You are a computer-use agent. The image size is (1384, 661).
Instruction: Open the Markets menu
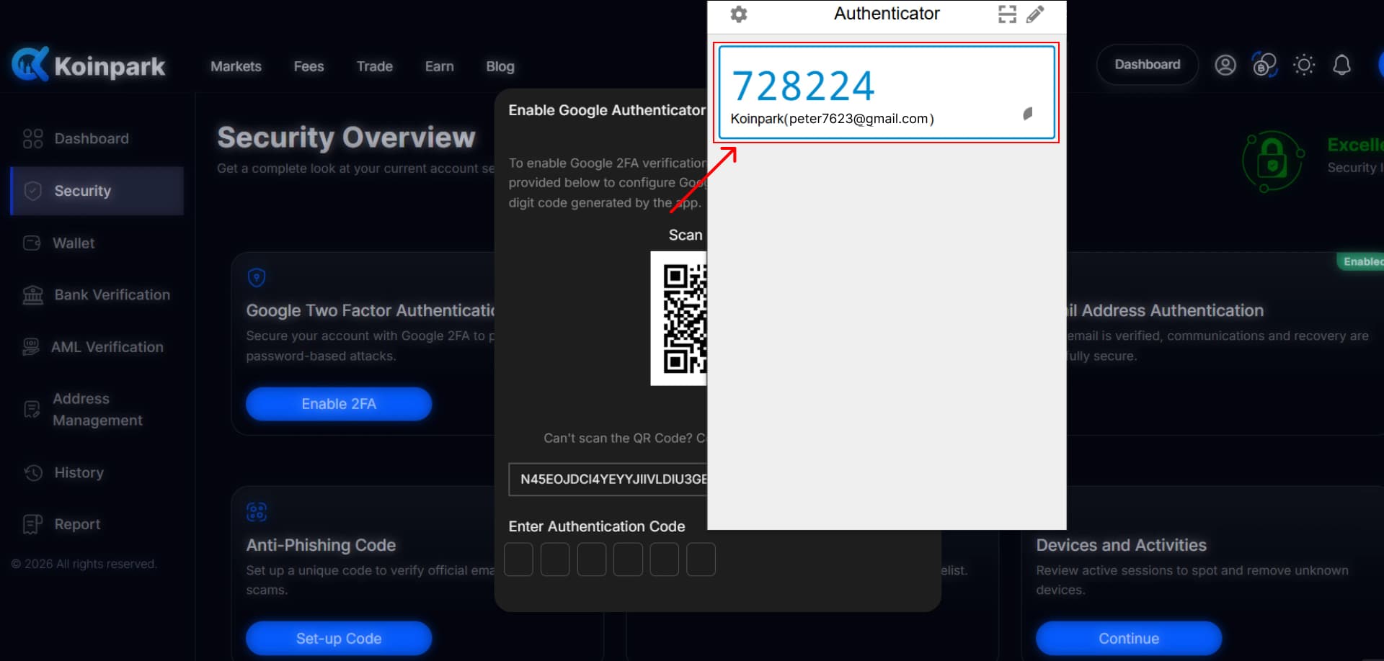[236, 66]
